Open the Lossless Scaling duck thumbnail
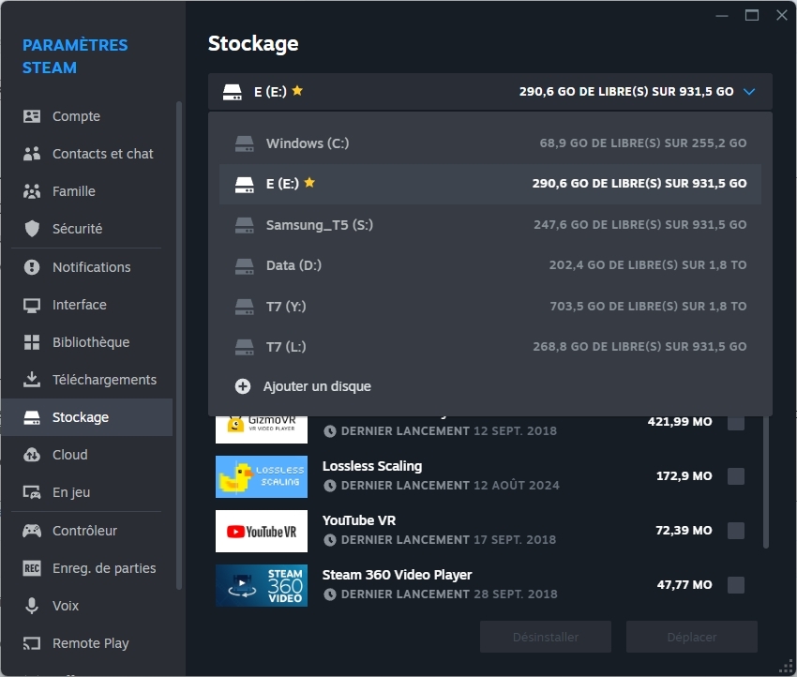Image resolution: width=797 pixels, height=677 pixels. tap(262, 476)
